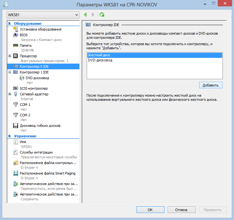Image resolution: width=234 pixels, height=220 pixels.
Task: Click the floppy disk drive icon
Action: tap(15, 126)
